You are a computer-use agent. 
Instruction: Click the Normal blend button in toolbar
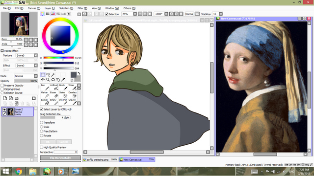tap(189, 14)
